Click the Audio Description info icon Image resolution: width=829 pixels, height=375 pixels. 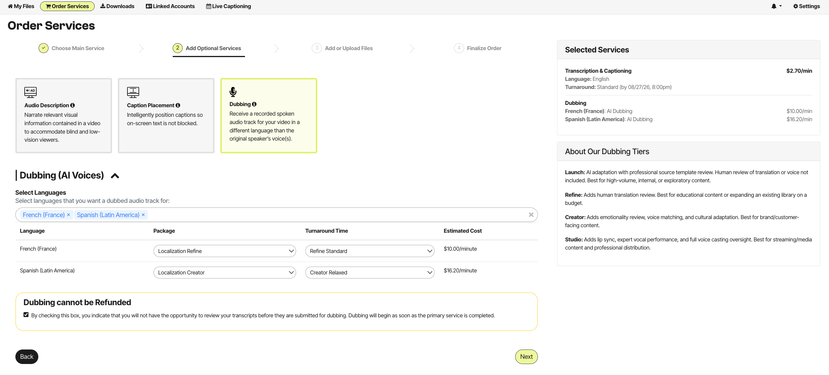coord(72,105)
